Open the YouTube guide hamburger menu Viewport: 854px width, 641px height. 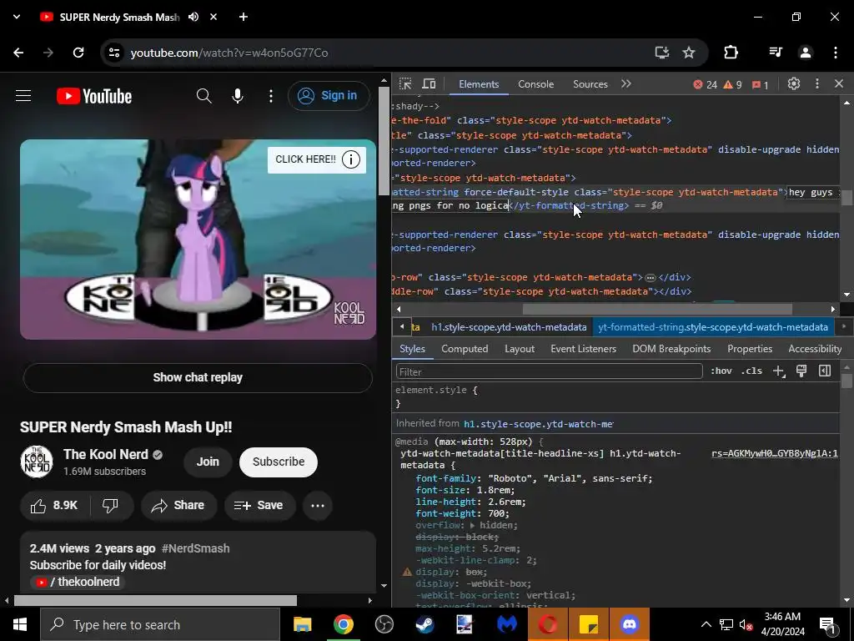pos(23,96)
